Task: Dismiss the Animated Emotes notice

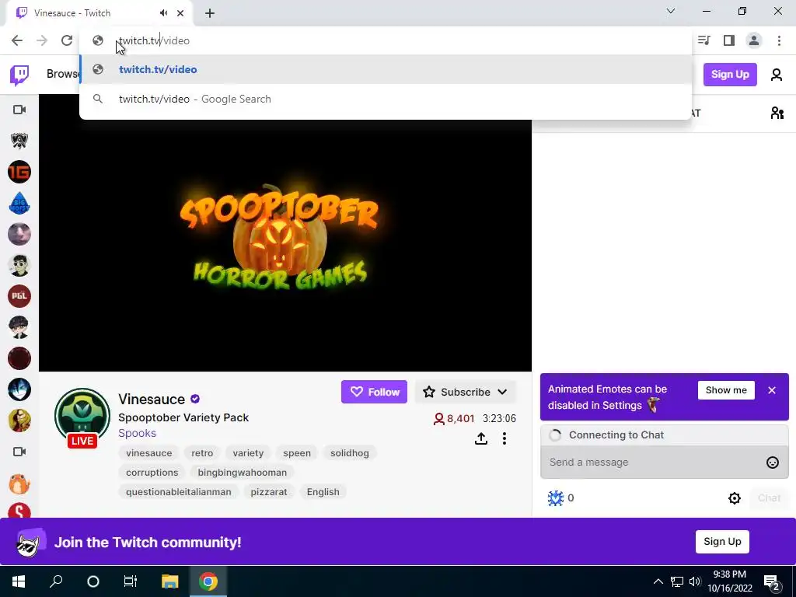Action: coord(772,390)
